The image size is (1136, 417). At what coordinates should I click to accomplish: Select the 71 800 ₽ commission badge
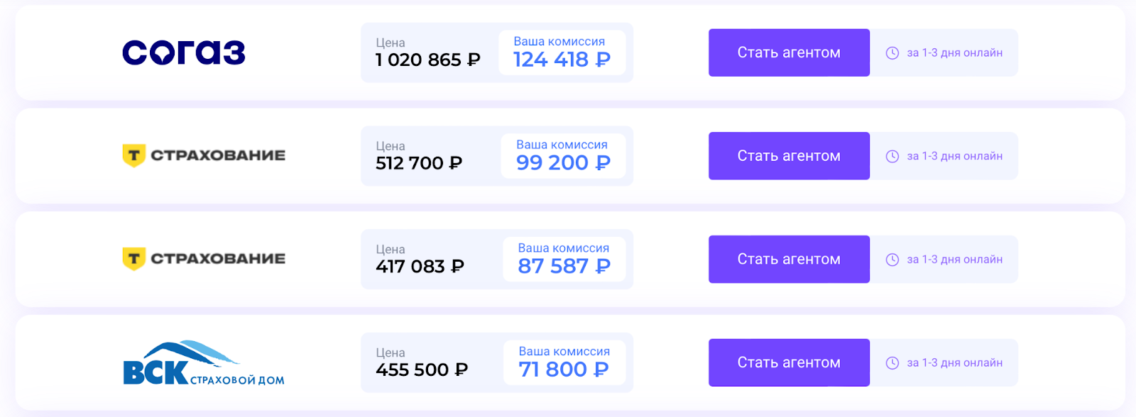click(x=564, y=362)
